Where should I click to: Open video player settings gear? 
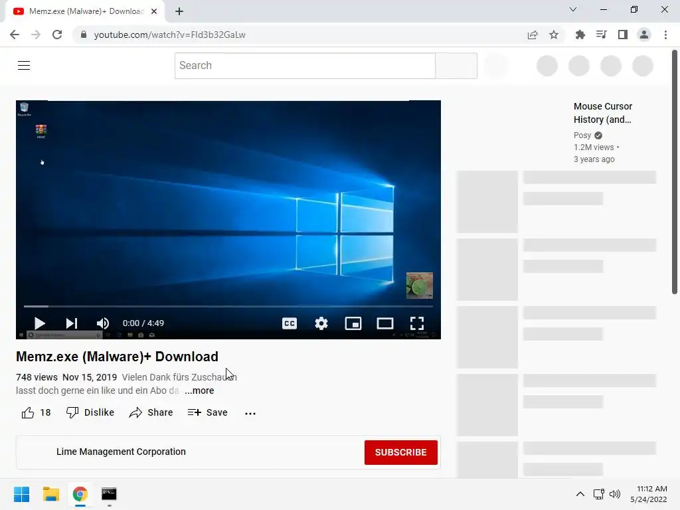click(x=321, y=323)
